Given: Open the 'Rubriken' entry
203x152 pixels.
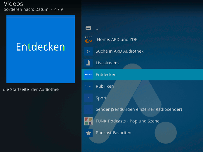Looking at the screenshot, I should (x=142, y=86).
